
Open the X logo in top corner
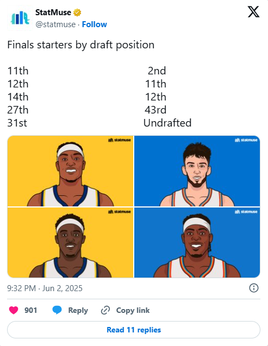point(253,12)
